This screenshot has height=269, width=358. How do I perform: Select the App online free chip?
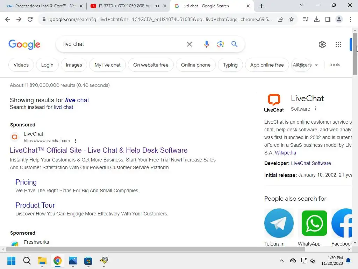[x=267, y=65]
